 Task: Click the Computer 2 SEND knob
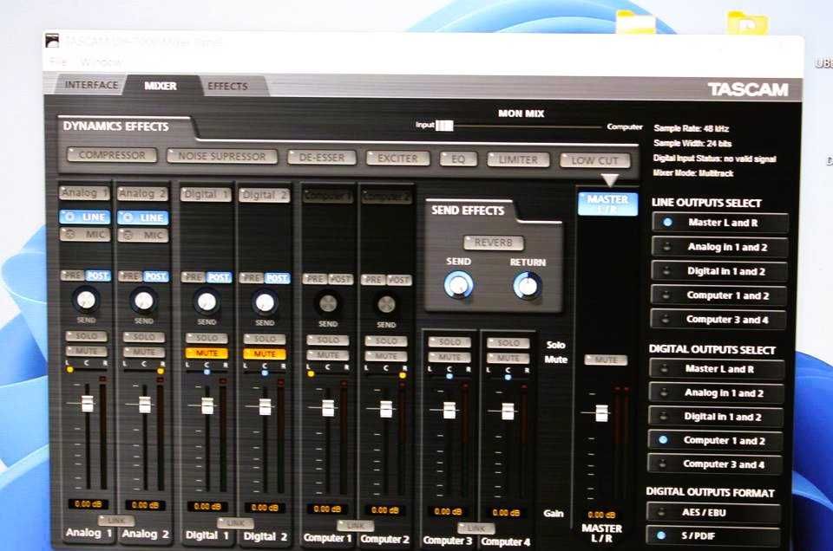click(386, 304)
